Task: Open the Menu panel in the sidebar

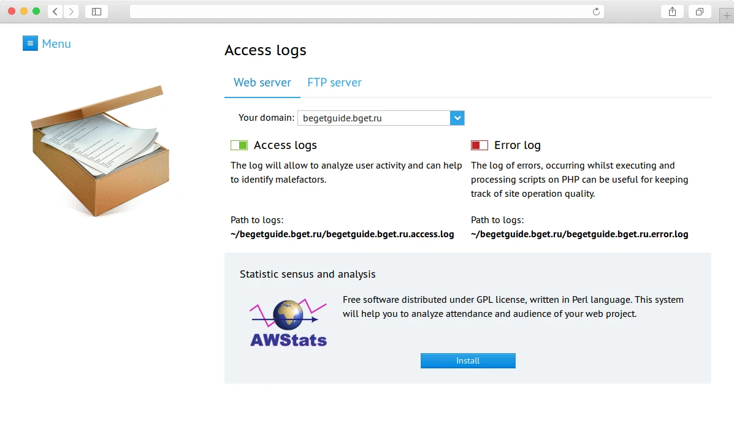Action: tap(47, 43)
